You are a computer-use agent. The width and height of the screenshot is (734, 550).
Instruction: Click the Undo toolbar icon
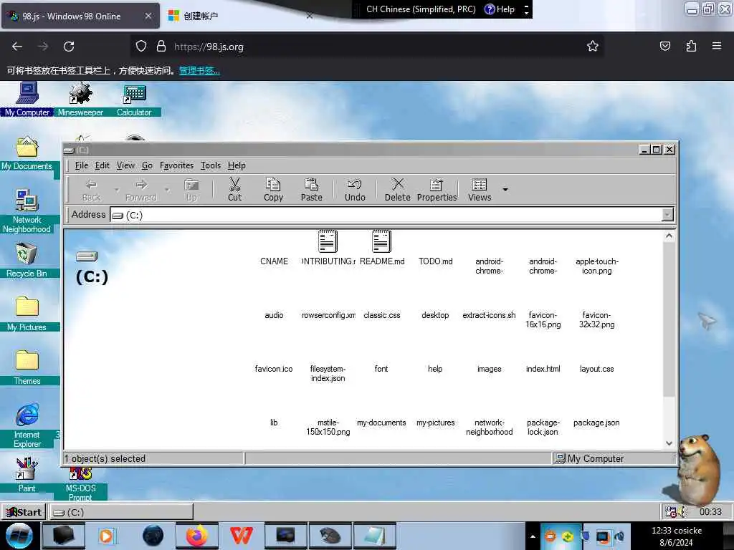[355, 189]
